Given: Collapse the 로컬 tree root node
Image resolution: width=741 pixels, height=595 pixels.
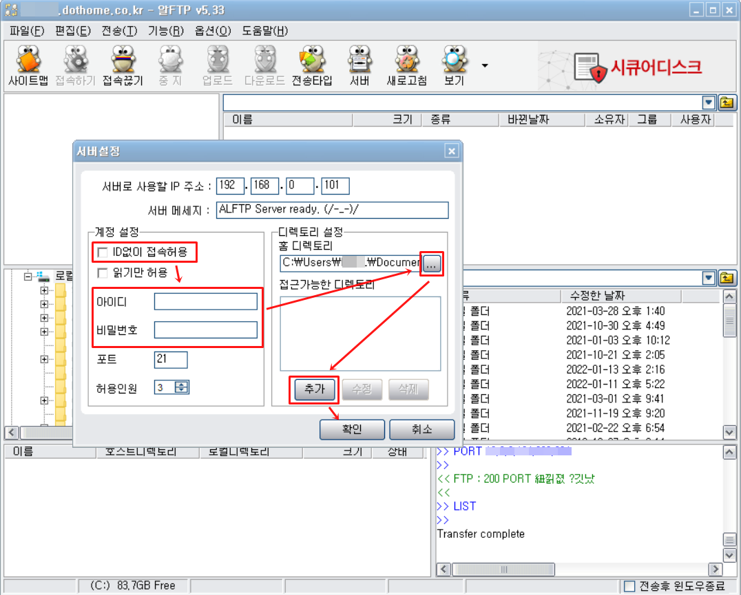Looking at the screenshot, I should pos(28,277).
